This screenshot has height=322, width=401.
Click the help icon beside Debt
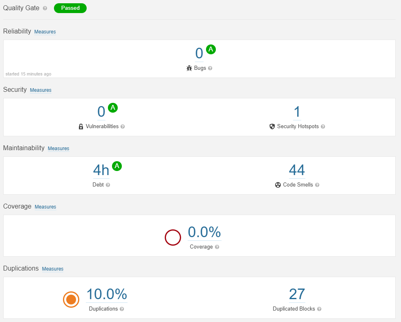108,185
